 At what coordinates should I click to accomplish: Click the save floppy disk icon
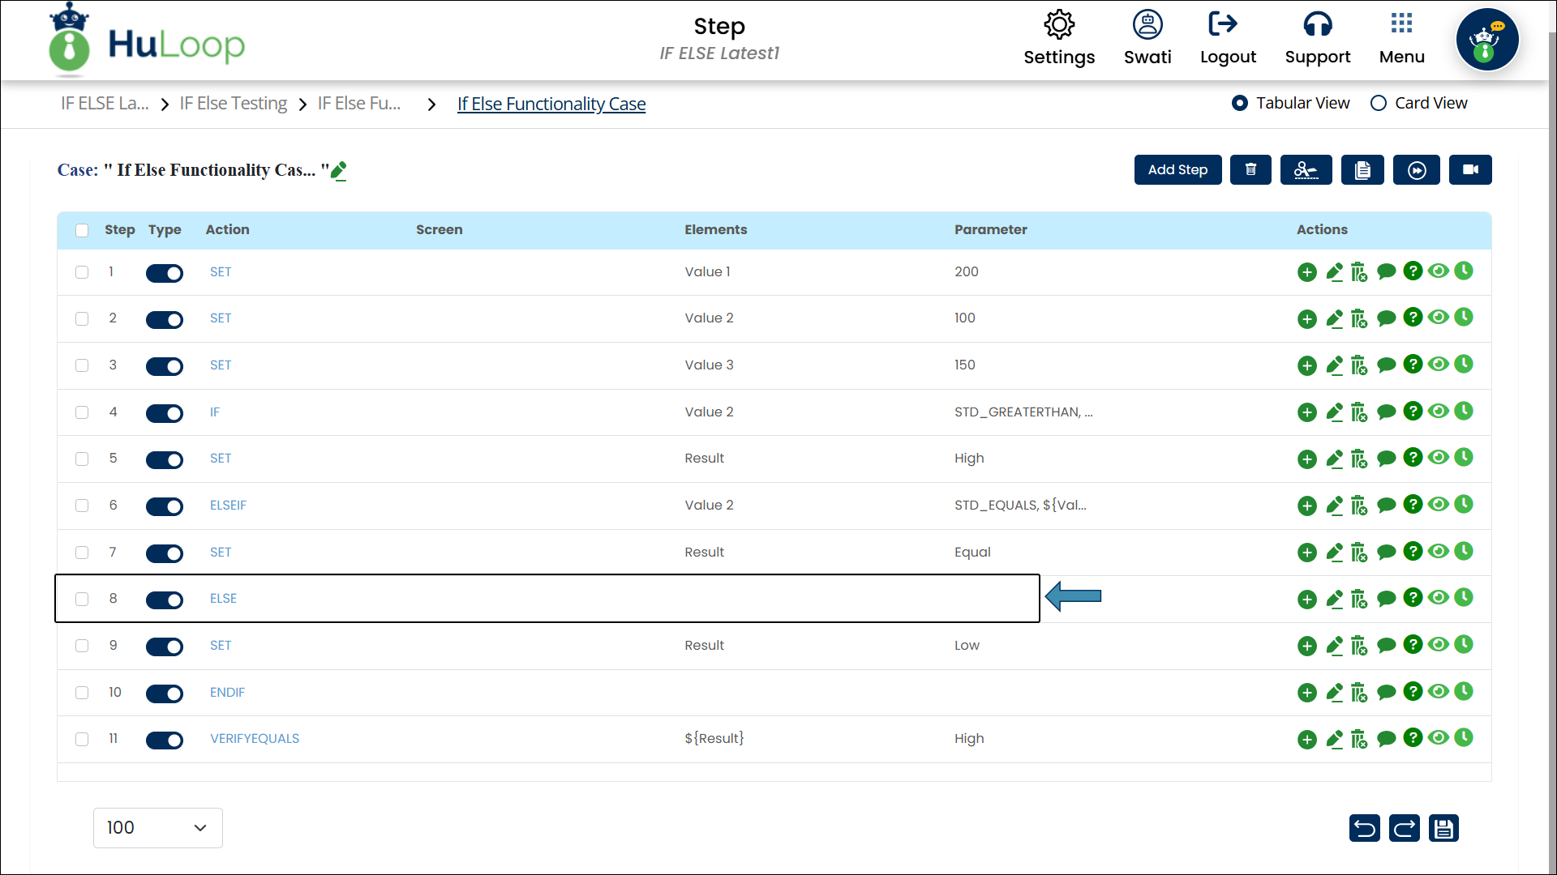click(x=1443, y=828)
